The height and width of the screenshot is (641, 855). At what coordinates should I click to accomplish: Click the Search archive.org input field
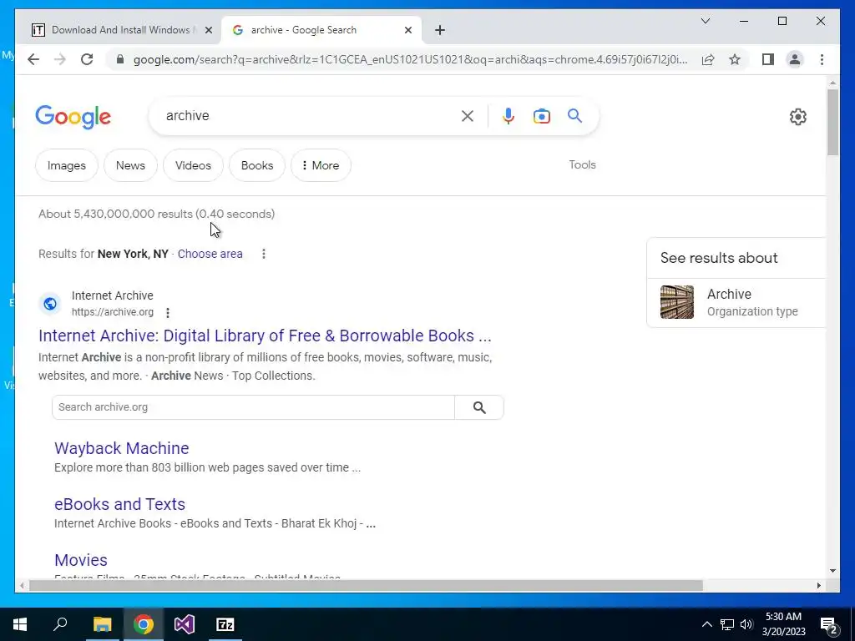tap(253, 407)
